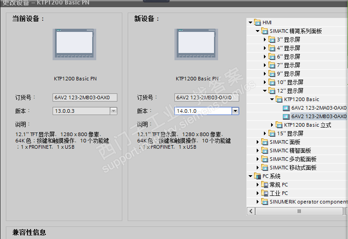Collapse the KTP1200 Basic tree node
Screen dimensions: 348x239
click(272, 99)
